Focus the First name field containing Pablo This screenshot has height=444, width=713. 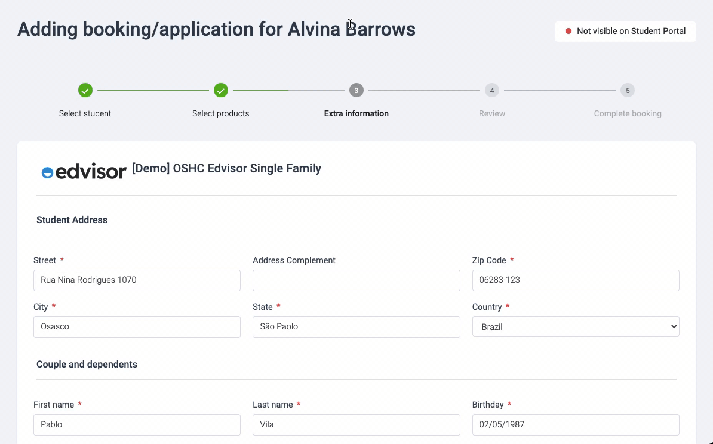(x=137, y=424)
